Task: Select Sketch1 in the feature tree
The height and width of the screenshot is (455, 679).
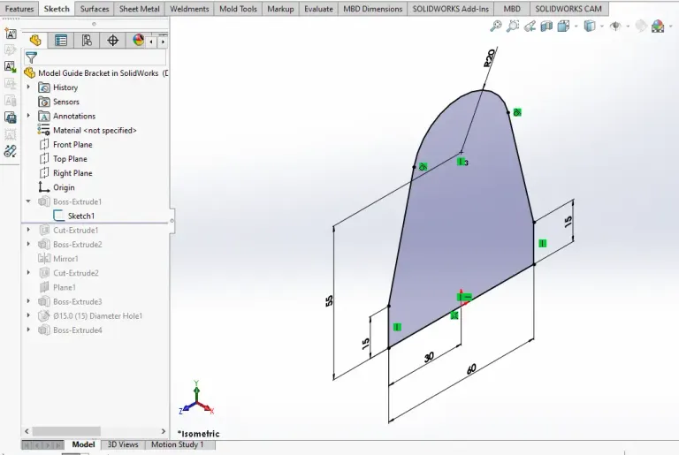Action: [x=80, y=216]
